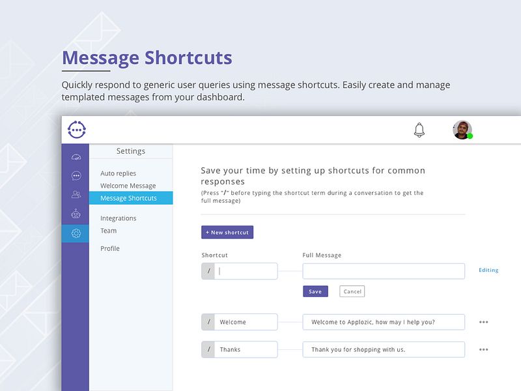The height and width of the screenshot is (391, 521).
Task: Click the Message Shortcuts page title
Action: pyautogui.click(x=147, y=58)
